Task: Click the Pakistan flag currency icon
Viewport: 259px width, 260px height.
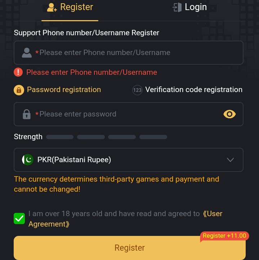Action: click(x=28, y=160)
